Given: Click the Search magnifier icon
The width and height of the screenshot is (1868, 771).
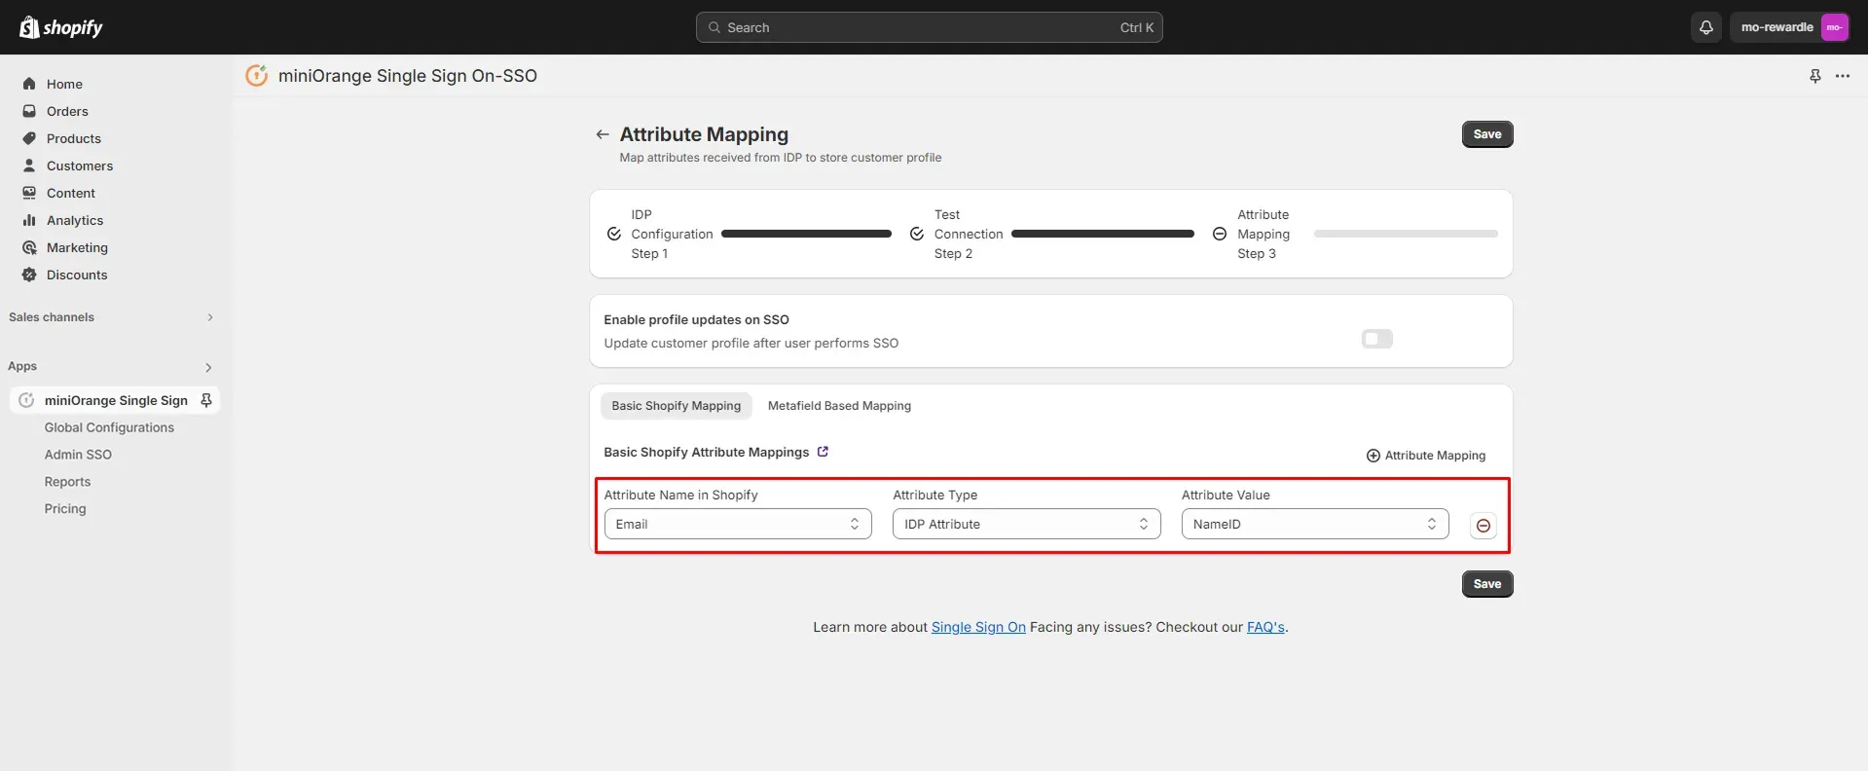Looking at the screenshot, I should click(x=714, y=27).
